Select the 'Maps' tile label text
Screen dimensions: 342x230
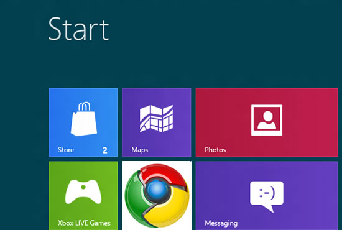click(x=139, y=150)
